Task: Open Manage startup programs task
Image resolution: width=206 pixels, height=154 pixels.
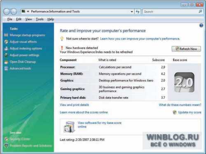Action: pyautogui.click(x=27, y=35)
